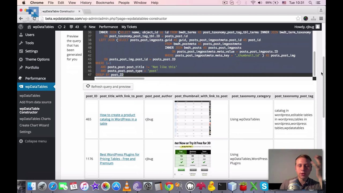Viewport: 343px width, 193px height.
Task: Open the Bookmarks menu in the menu bar
Action: pyautogui.click(x=105, y=3)
